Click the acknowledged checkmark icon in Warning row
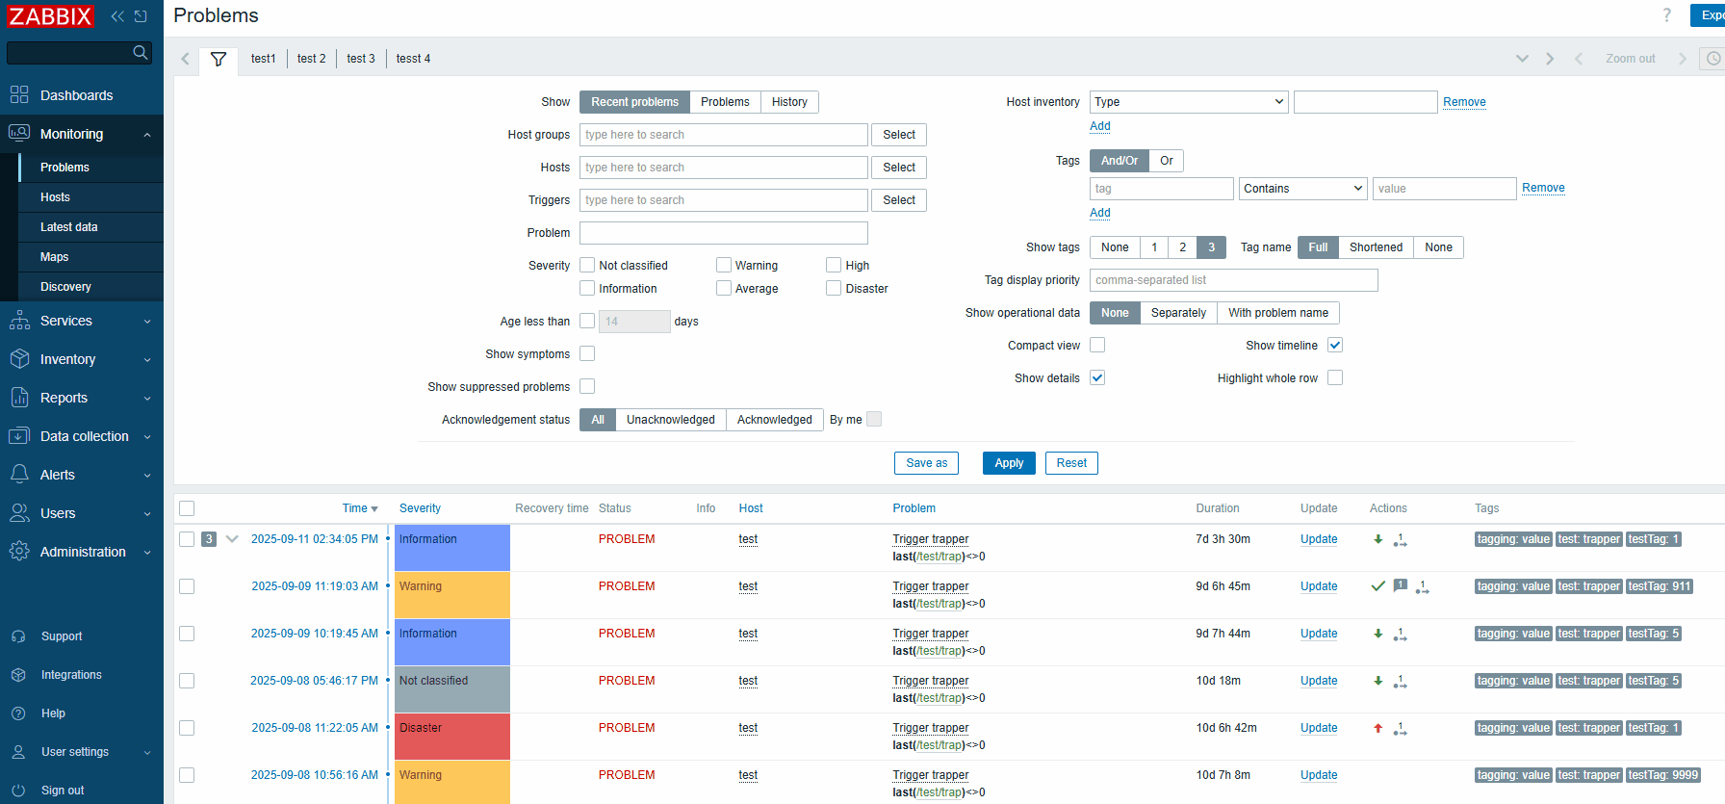The height and width of the screenshot is (804, 1725). click(1378, 586)
